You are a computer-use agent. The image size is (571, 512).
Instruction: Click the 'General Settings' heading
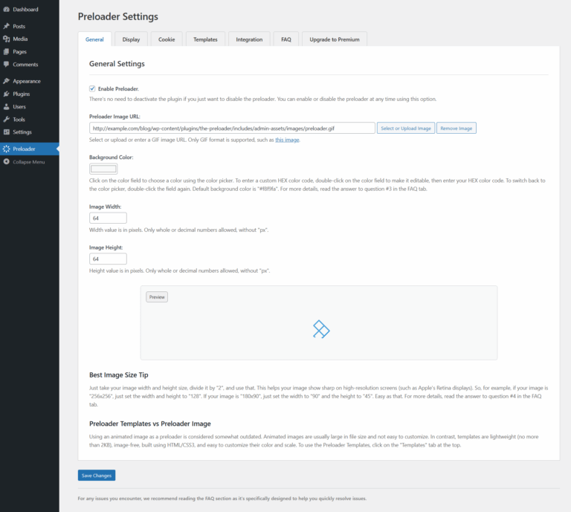(x=117, y=64)
